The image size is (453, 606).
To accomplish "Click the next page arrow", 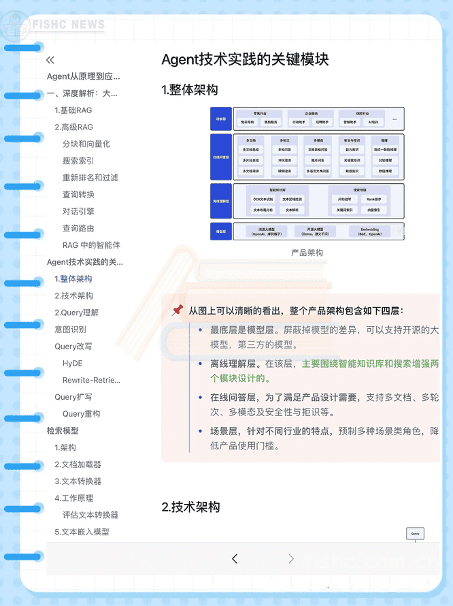I will click(x=291, y=558).
